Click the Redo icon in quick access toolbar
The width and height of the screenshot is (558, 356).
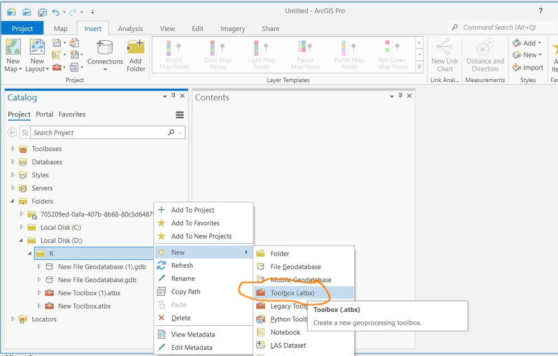pyautogui.click(x=73, y=12)
